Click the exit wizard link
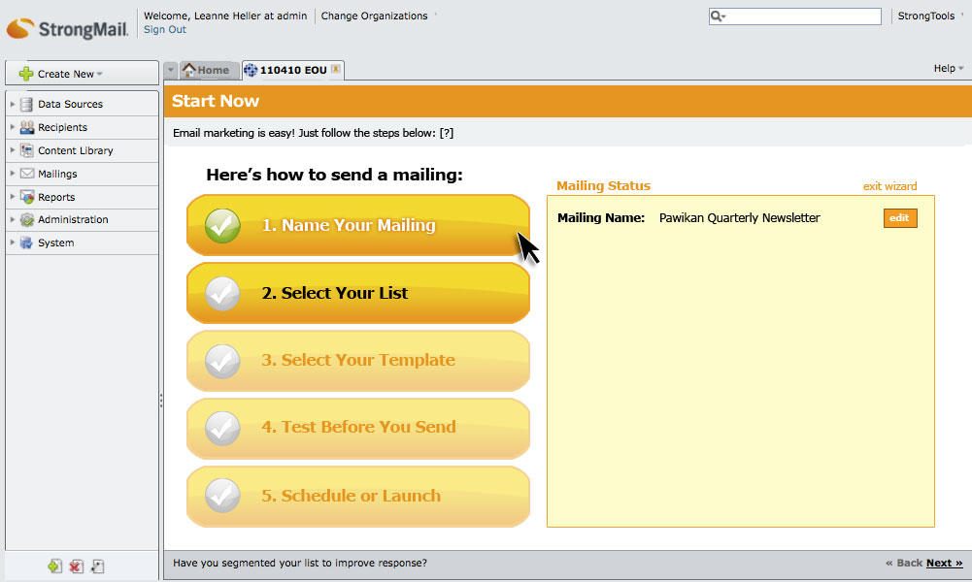972x582 pixels. 889,186
